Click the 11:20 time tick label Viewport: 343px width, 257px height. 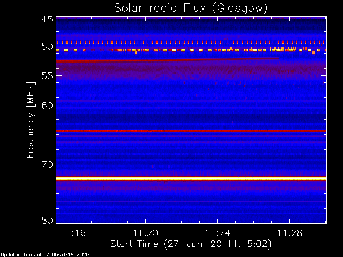145,233
